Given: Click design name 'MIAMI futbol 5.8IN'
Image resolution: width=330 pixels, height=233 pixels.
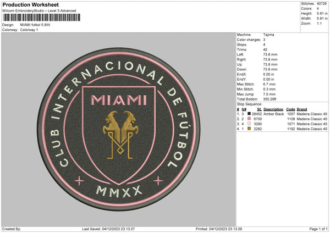Looking at the screenshot, I should 35,25.
